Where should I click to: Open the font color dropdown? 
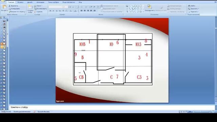tap(76, 11)
